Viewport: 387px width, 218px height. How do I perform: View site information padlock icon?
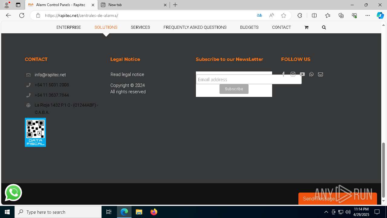(x=38, y=15)
